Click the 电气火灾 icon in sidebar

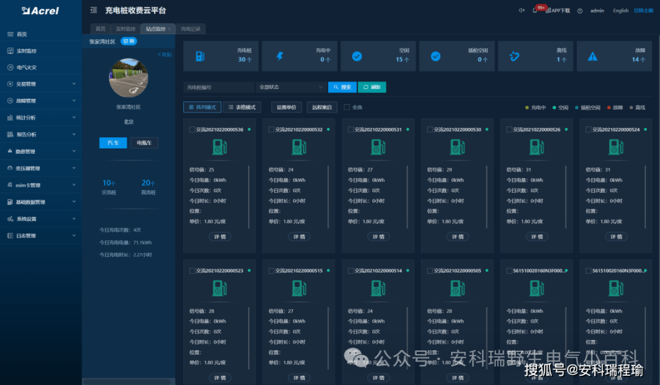pos(10,67)
